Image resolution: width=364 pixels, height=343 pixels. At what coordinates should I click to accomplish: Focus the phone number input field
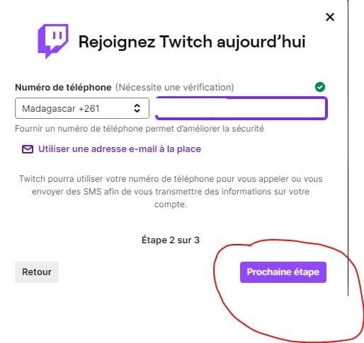(x=241, y=108)
